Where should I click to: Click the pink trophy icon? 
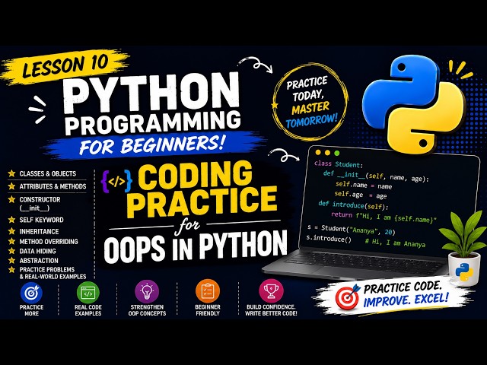coord(271,290)
